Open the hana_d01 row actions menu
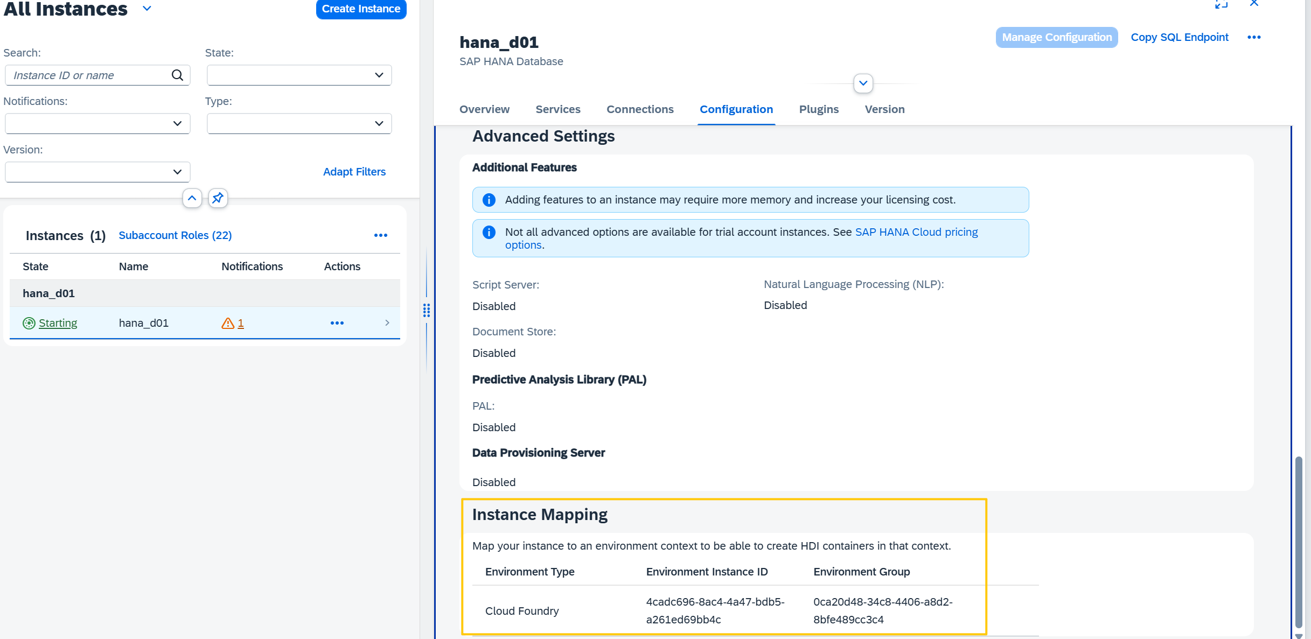The image size is (1311, 639). 337,323
